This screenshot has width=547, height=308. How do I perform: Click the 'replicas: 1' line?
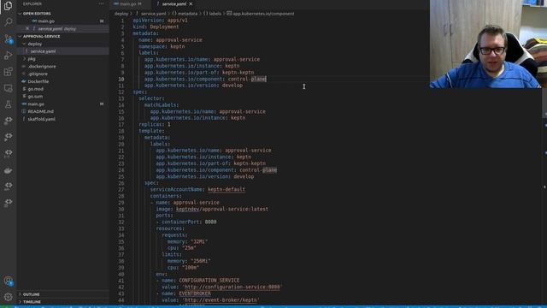155,124
